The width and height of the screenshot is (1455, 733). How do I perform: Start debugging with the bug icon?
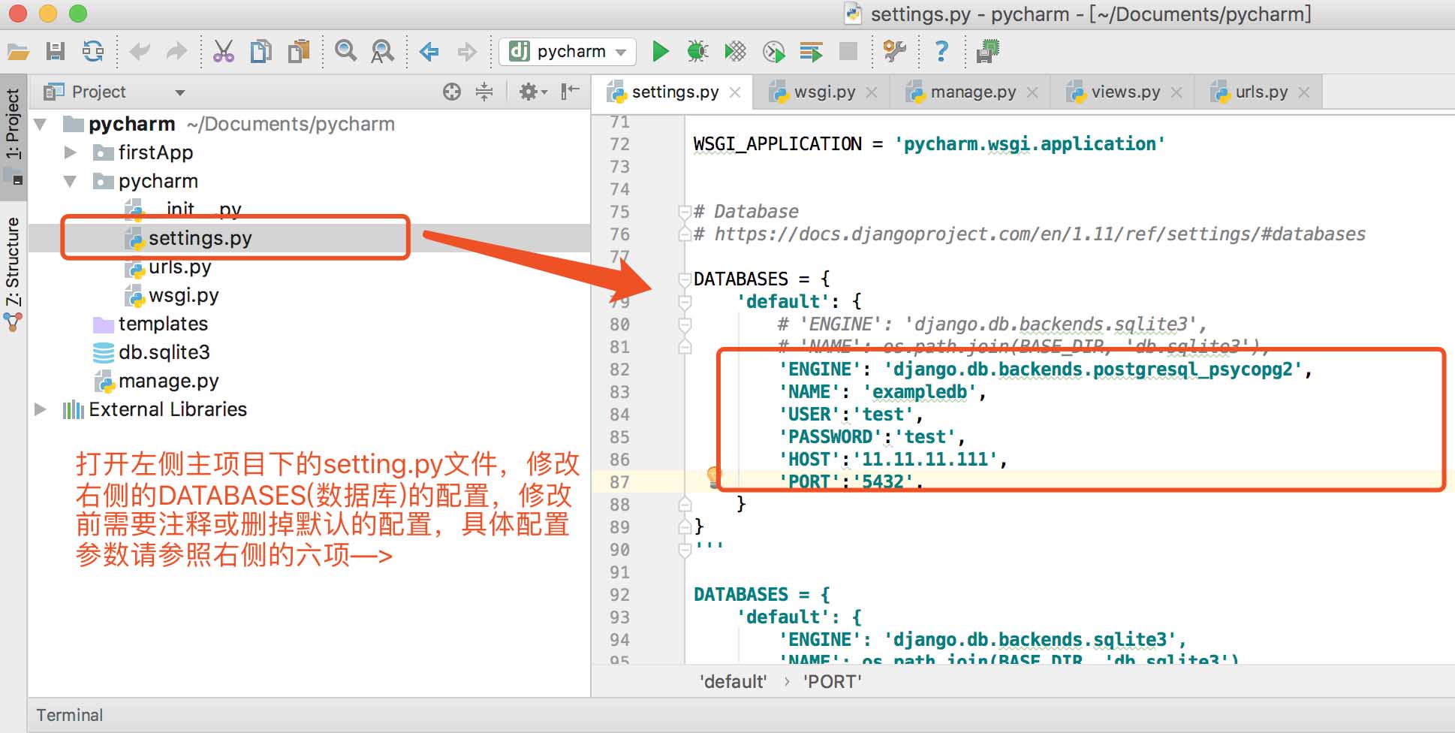tap(697, 51)
